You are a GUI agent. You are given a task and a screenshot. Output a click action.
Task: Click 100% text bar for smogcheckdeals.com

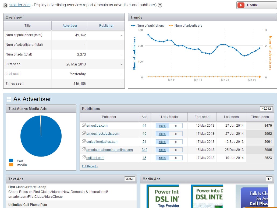coord(162,134)
